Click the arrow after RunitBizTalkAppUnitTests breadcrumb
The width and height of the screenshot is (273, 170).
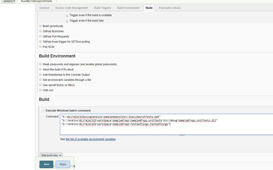click(x=56, y=1)
